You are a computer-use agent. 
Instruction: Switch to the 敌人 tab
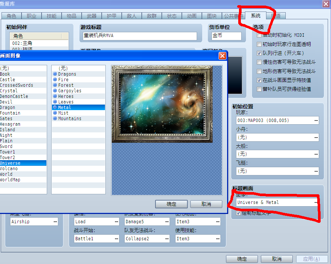(x=132, y=16)
